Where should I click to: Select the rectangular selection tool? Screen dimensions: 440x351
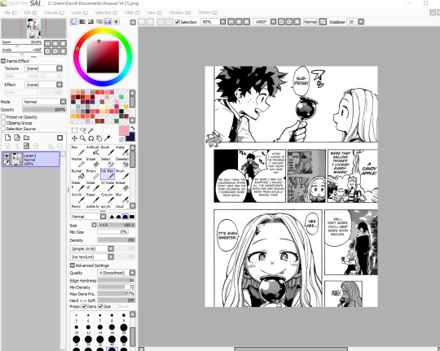click(74, 130)
